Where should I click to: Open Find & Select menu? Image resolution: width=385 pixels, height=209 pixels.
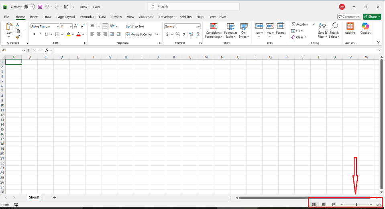point(334,30)
